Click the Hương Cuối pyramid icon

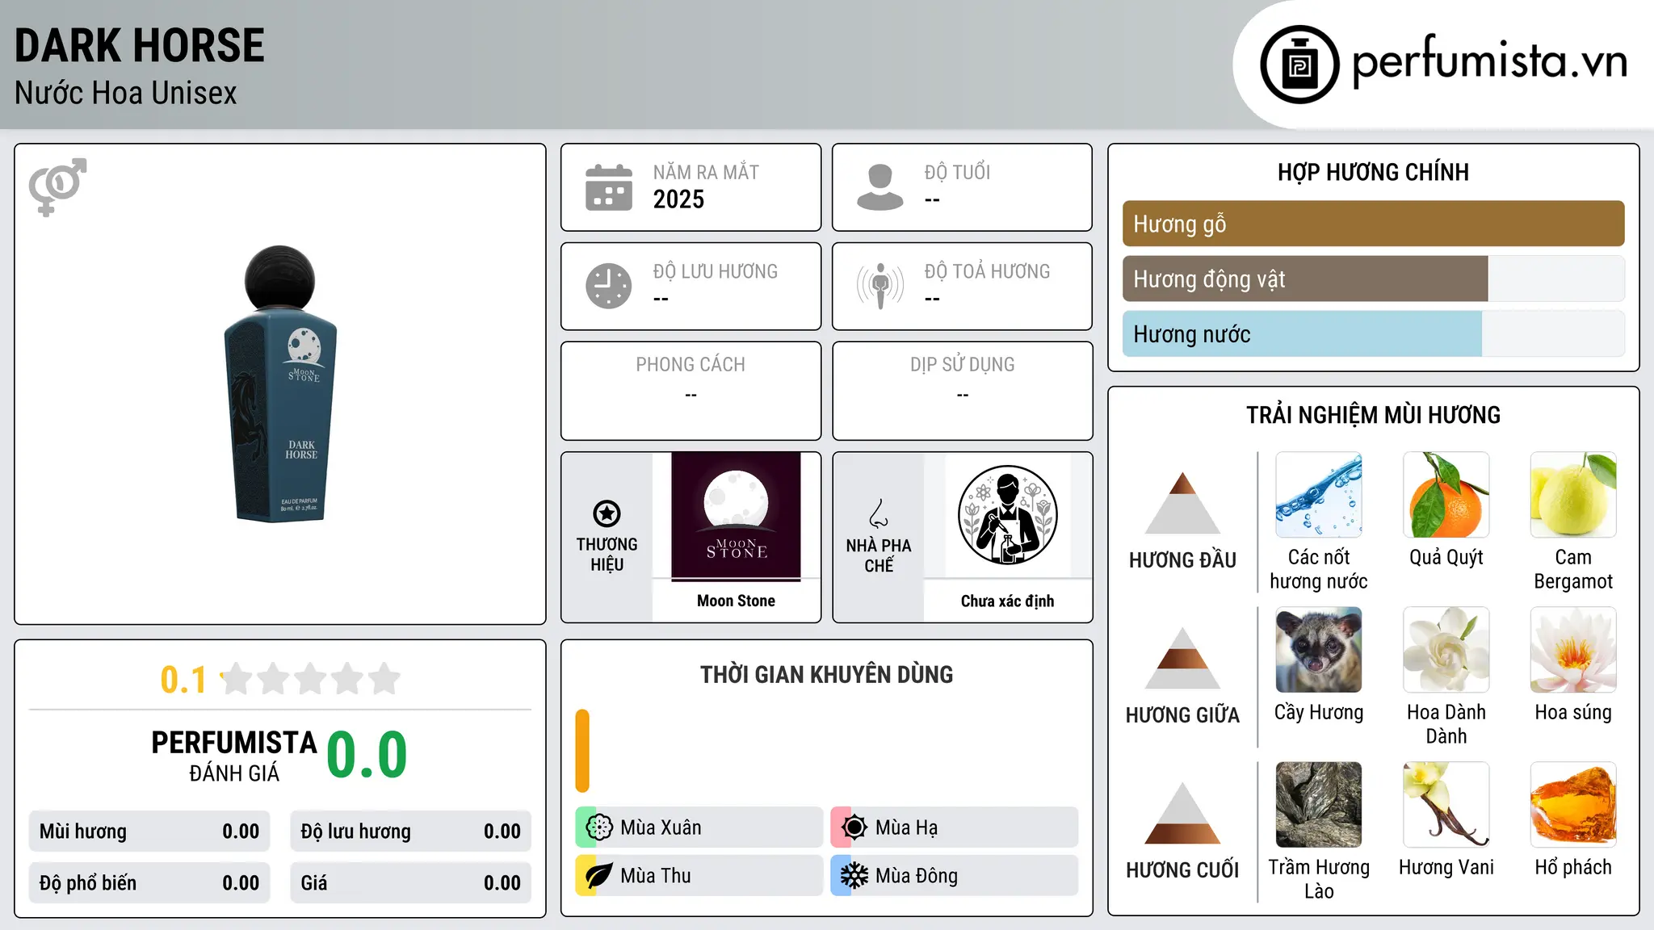[1182, 813]
